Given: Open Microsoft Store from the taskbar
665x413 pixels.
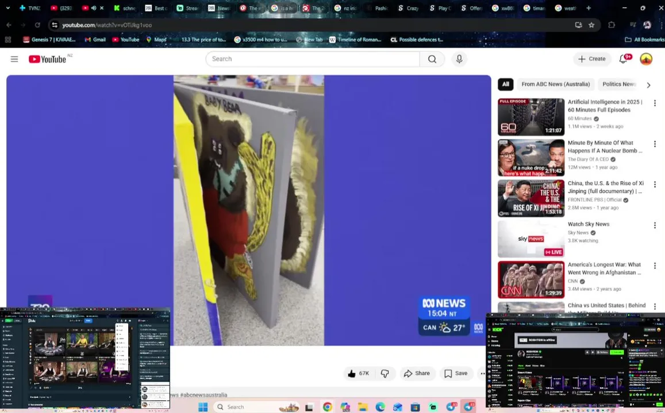Looking at the screenshot, I should (x=415, y=407).
